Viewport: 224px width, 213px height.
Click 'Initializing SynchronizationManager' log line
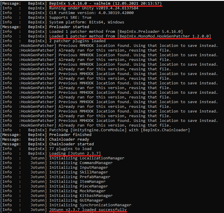[90, 205]
